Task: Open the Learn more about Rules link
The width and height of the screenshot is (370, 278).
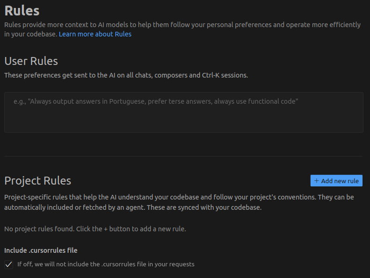Action: point(95,34)
